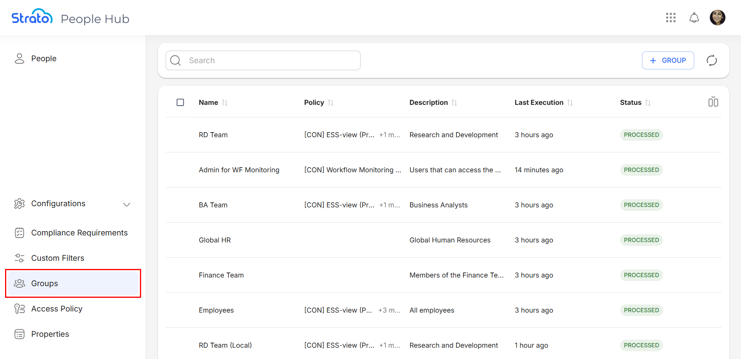Open the column settings icon
Screen dimensions: 741x359
713,102
